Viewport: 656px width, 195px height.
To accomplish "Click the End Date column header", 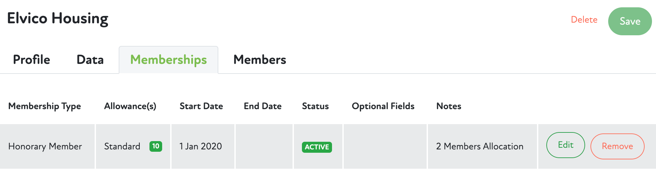I will click(x=263, y=106).
